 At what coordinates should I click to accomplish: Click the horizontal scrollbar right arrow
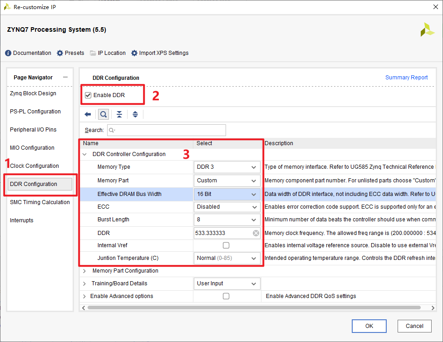click(x=433, y=308)
